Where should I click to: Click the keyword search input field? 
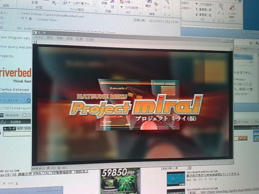pos(17,134)
